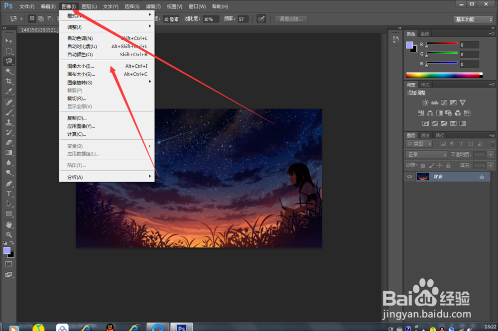Switch to the 通道 tab

[425, 135]
